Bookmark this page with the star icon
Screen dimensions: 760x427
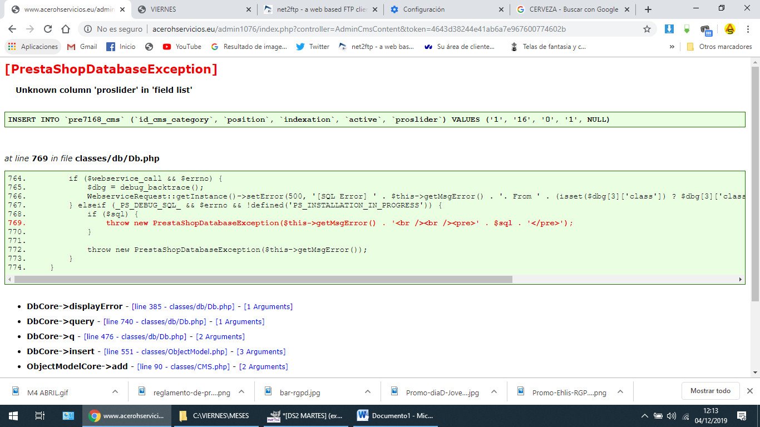pos(647,29)
